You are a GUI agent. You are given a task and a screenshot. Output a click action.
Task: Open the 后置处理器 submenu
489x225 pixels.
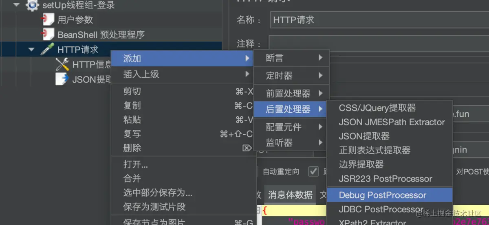click(291, 109)
